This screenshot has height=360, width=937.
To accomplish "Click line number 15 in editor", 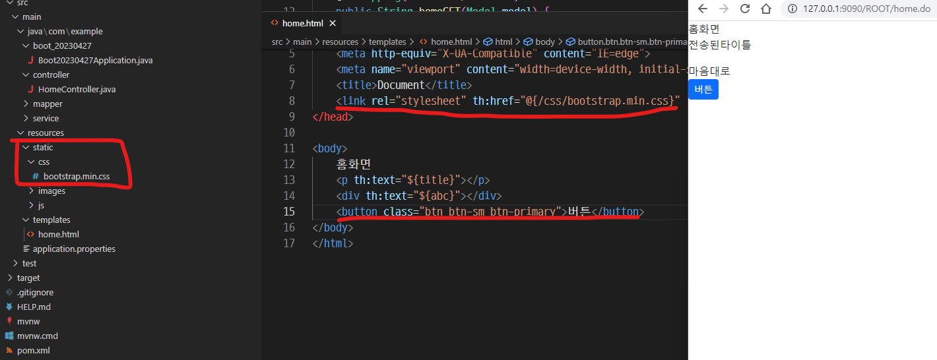I will click(288, 212).
